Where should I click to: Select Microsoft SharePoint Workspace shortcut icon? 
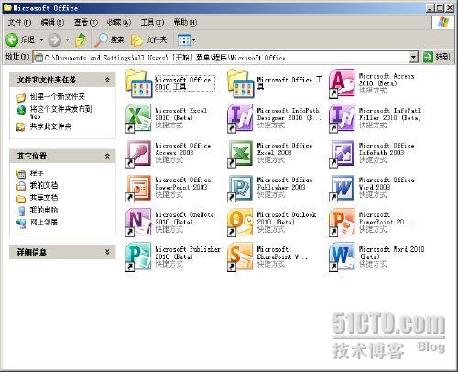pos(240,257)
